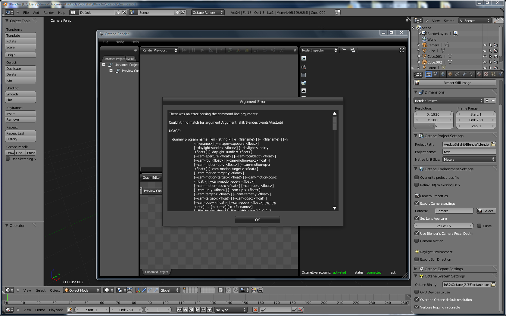506x316 pixels.
Task: Select the translate manipulator arrow icon
Action: point(144,290)
